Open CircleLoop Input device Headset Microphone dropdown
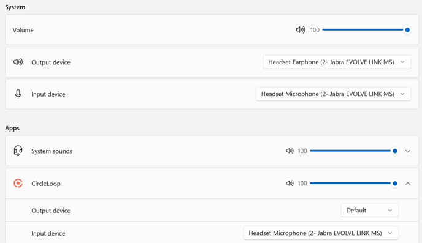Image resolution: width=422 pixels, height=243 pixels. [x=321, y=233]
